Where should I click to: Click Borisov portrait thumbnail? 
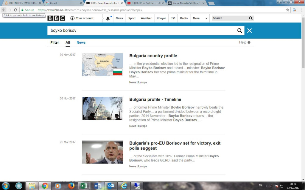(x=102, y=152)
